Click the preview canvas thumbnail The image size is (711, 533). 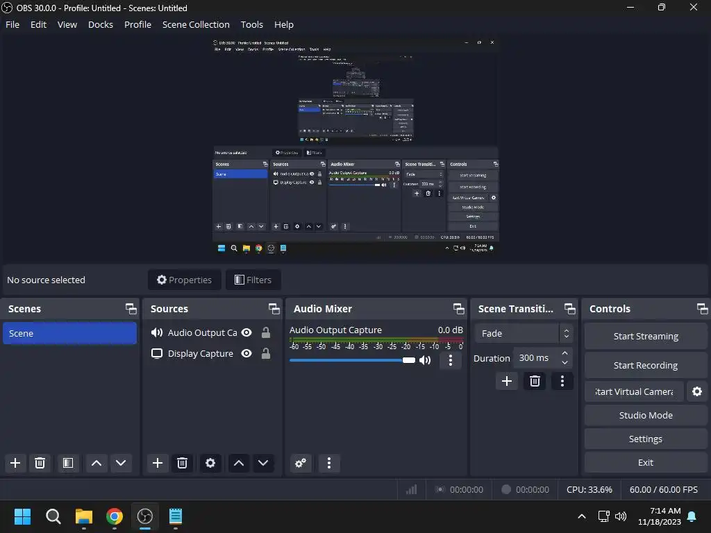(x=355, y=147)
